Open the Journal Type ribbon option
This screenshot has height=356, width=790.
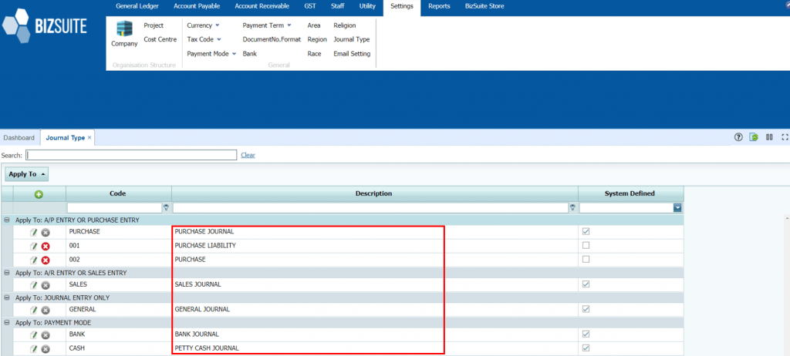pos(351,39)
